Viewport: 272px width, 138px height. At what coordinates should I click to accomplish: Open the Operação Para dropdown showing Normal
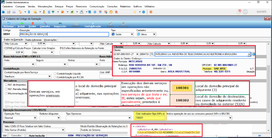pyautogui.click(x=20, y=118)
